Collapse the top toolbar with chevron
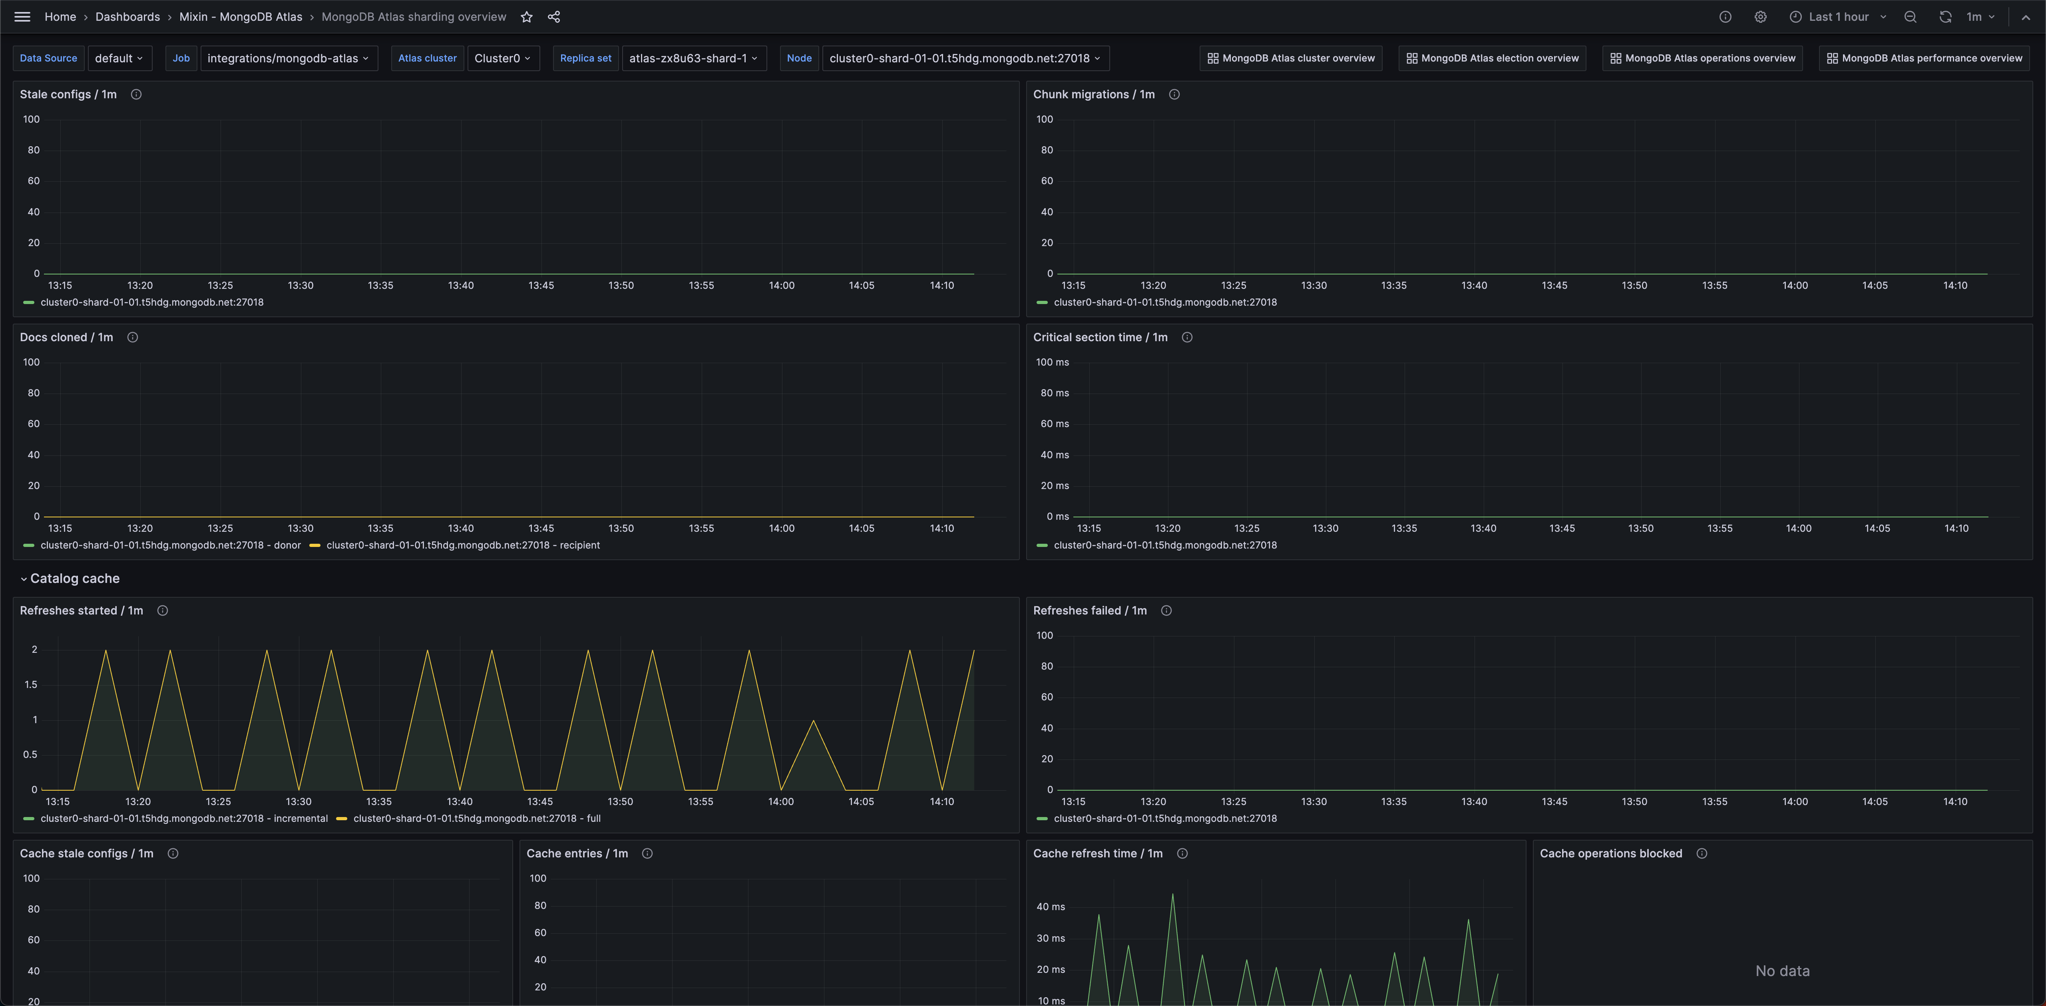The image size is (2046, 1006). pos(2025,17)
